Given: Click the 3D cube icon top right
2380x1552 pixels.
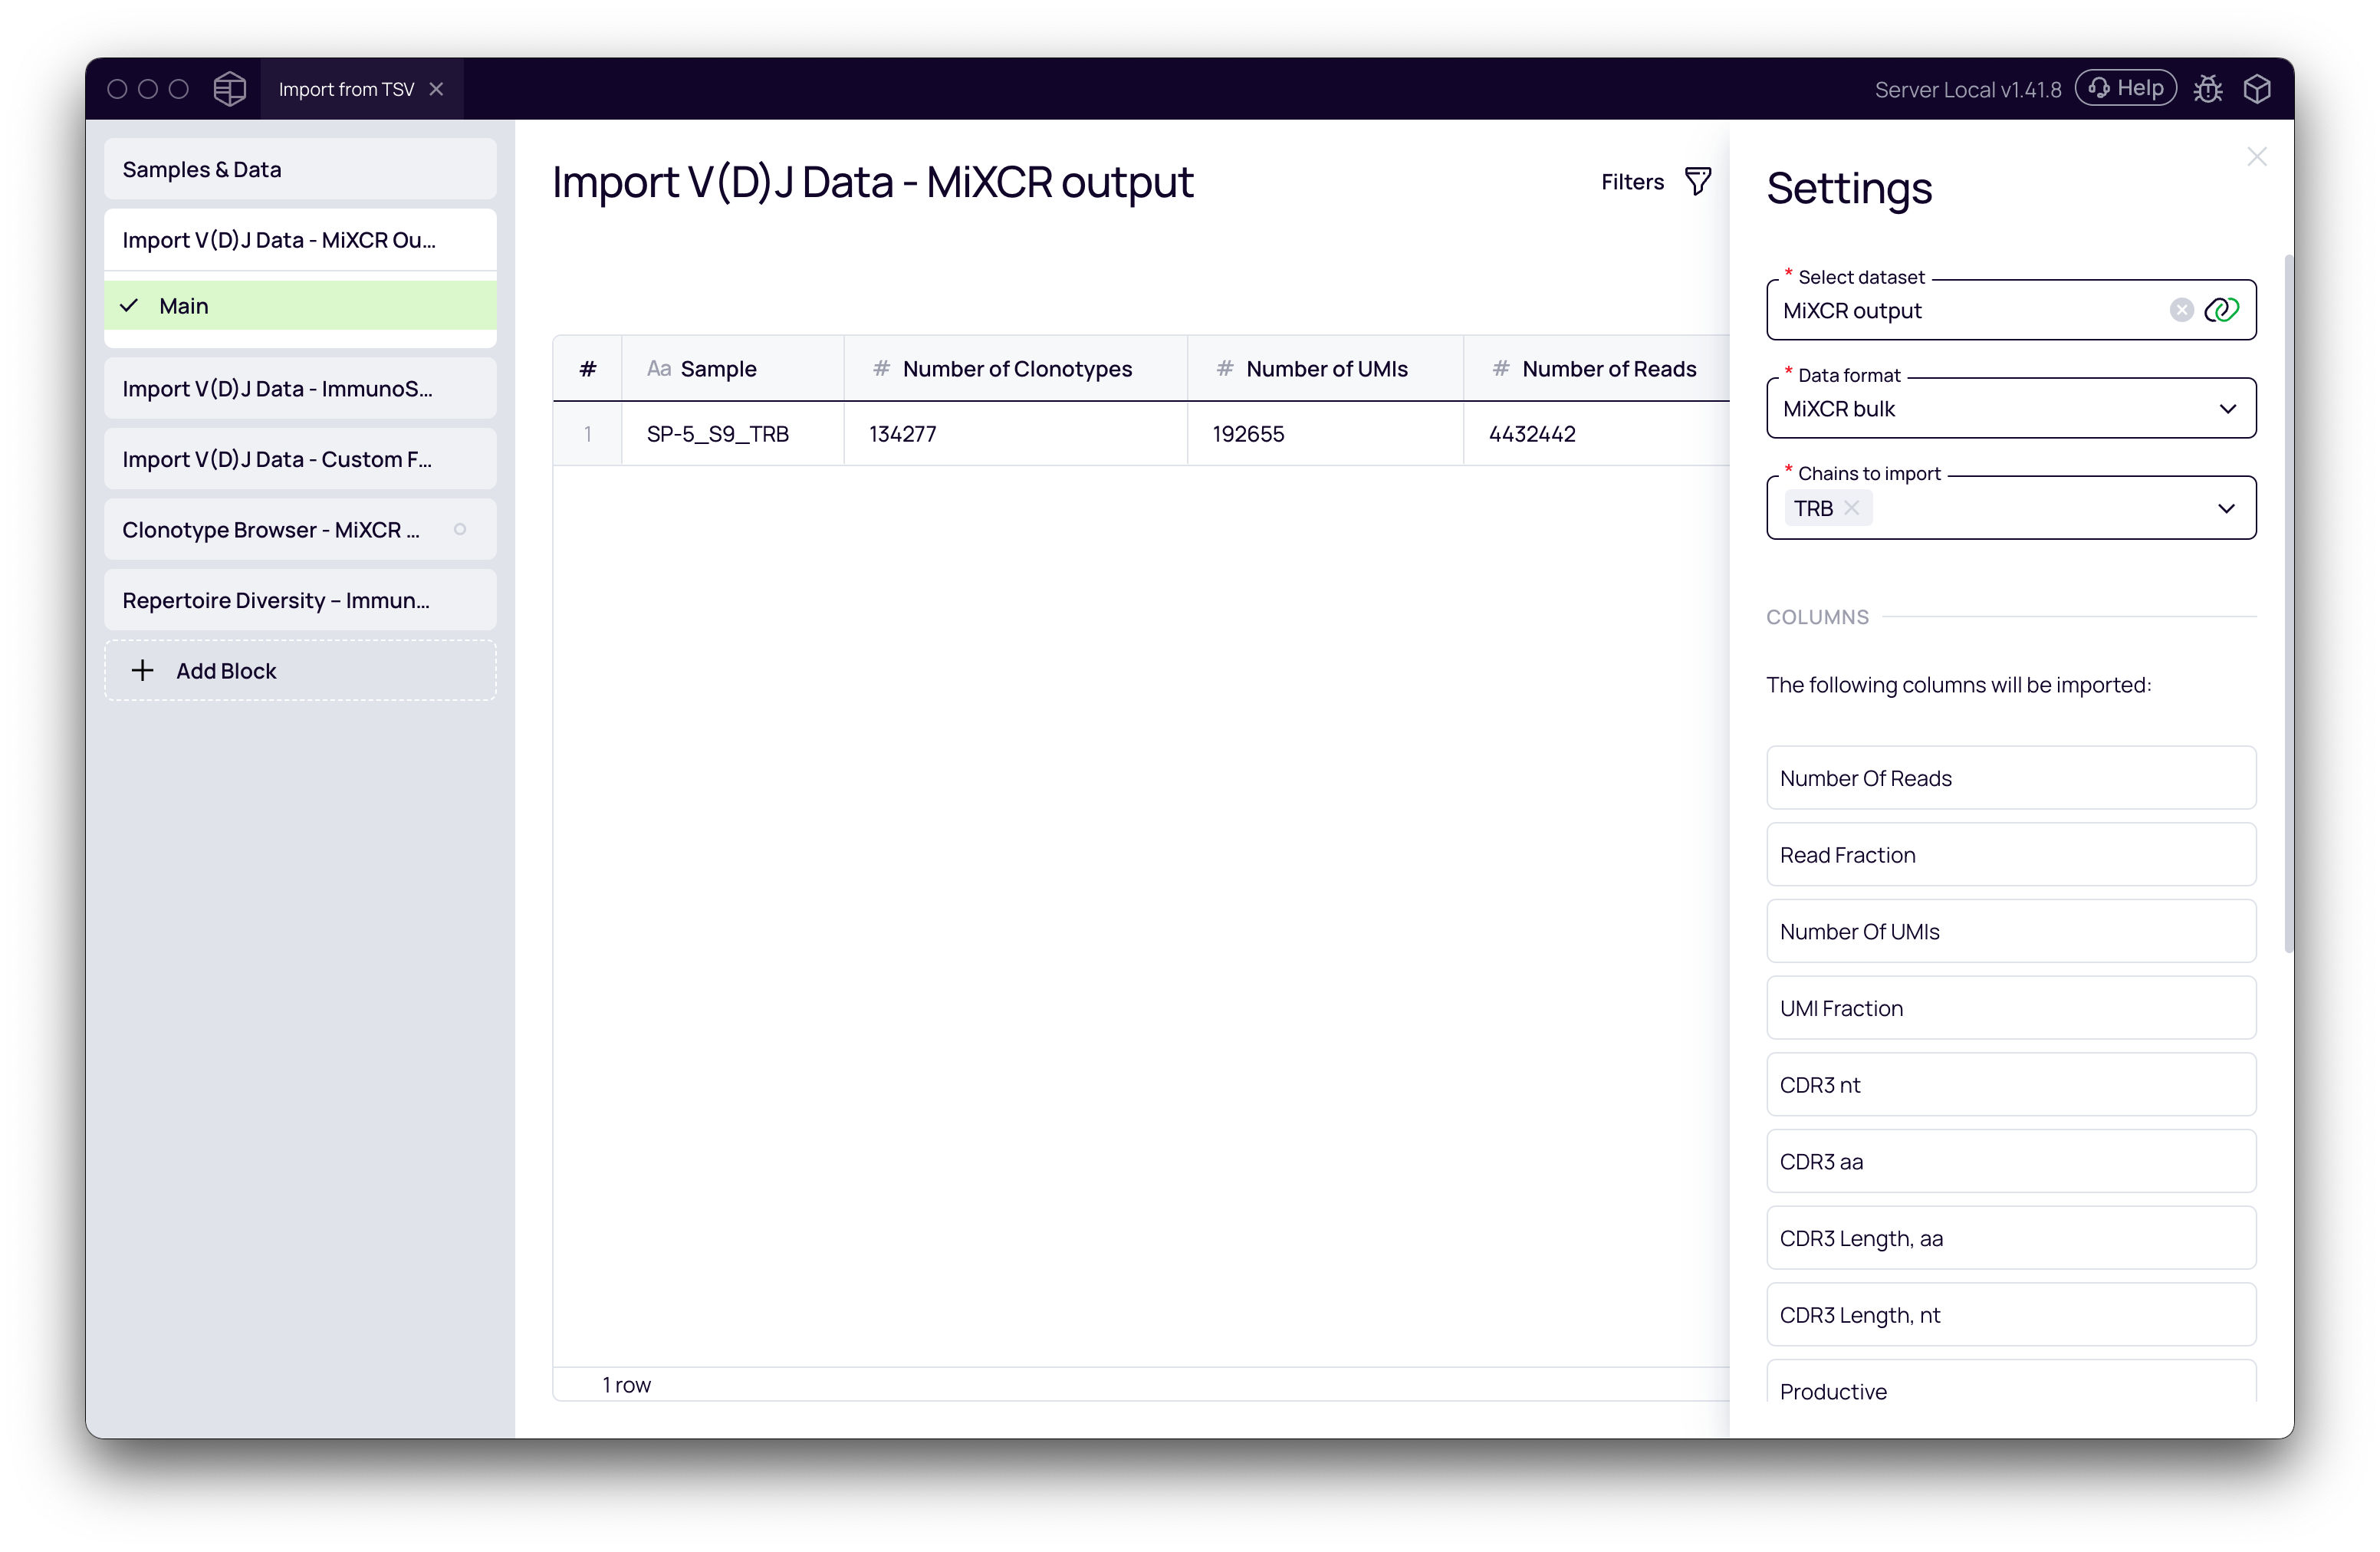Looking at the screenshot, I should click(2257, 88).
